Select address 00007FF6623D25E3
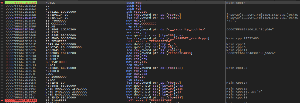Image resolution: width=300 pixels, height=103 pixels. tap(21, 9)
